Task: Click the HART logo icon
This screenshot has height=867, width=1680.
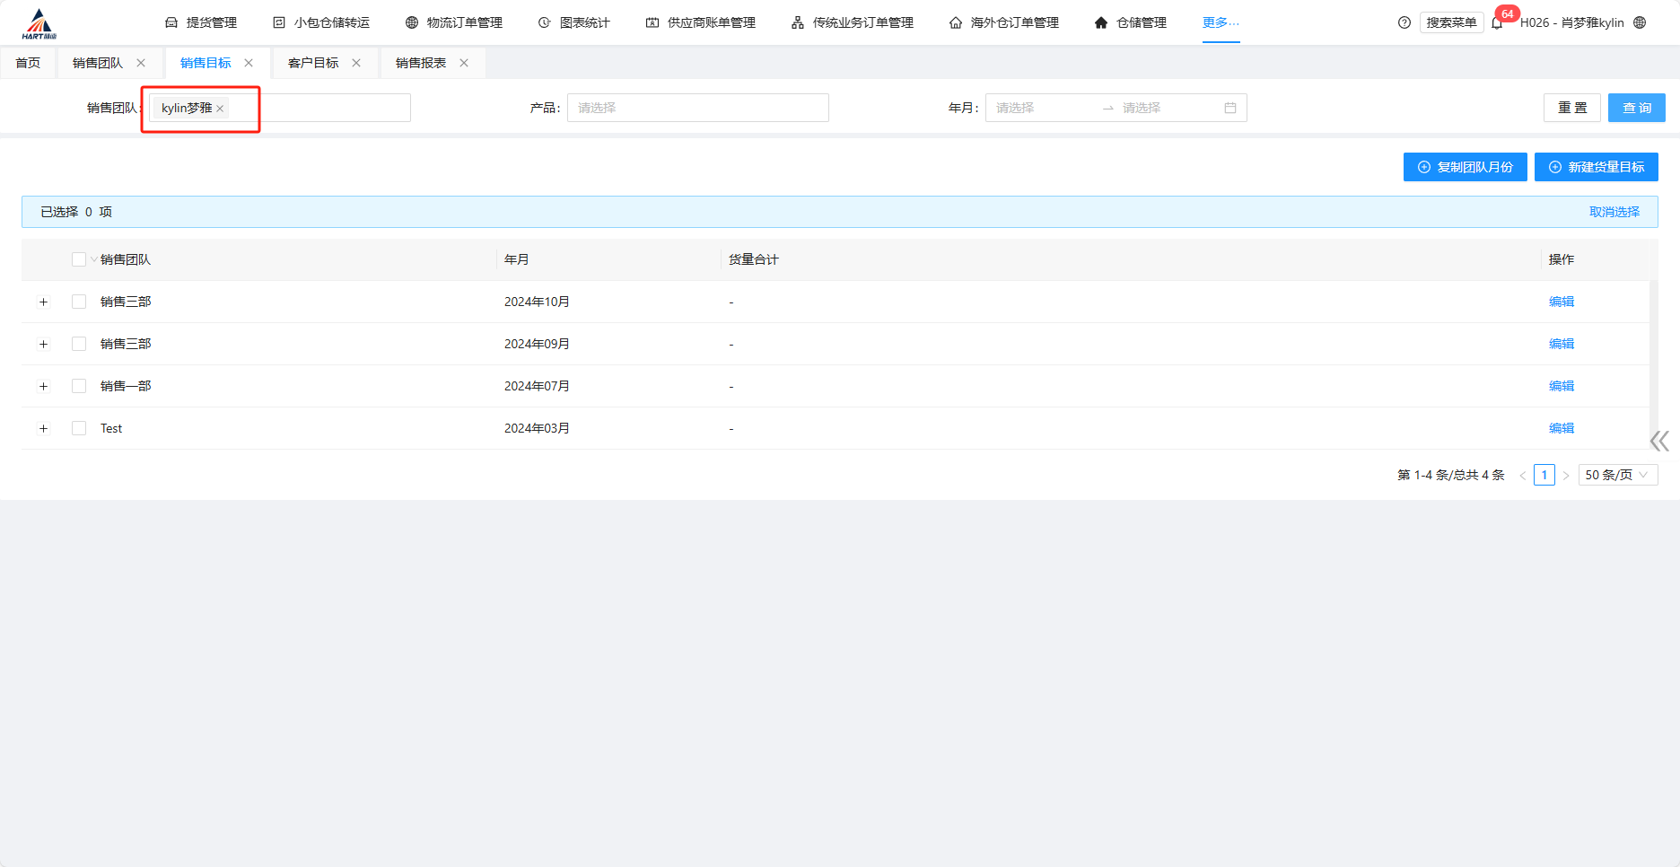Action: 39,24
